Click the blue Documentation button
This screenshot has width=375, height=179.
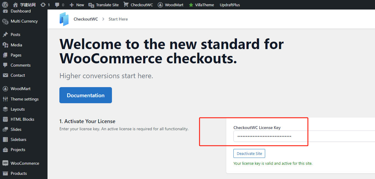86,95
